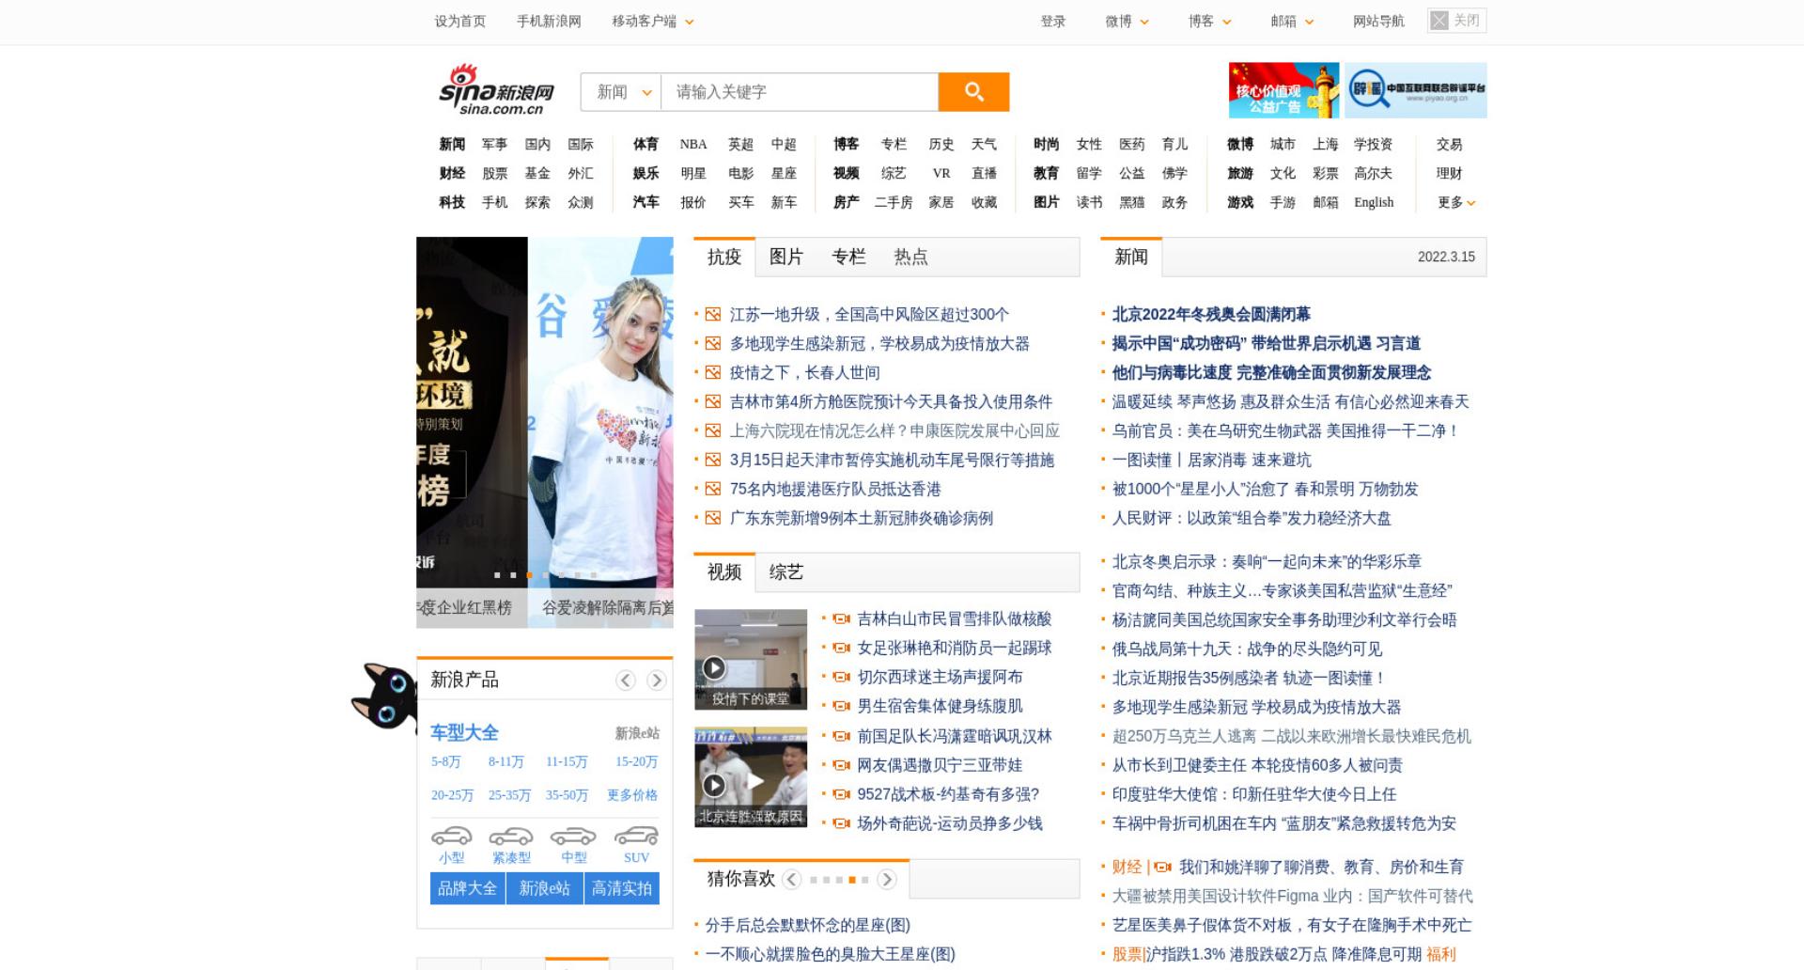This screenshot has height=970, width=1804.
Task: Open the Sina logo homepage link
Action: 496,90
